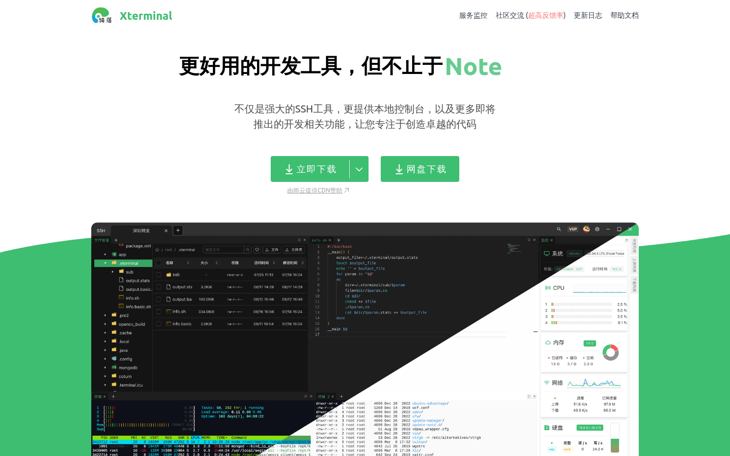Image resolution: width=730 pixels, height=456 pixels.
Task: Open 帮助文档 navigation link
Action: pos(625,16)
